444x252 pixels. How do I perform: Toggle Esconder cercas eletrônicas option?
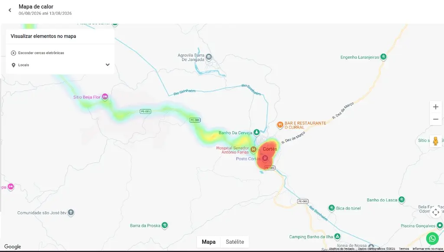tap(13, 53)
